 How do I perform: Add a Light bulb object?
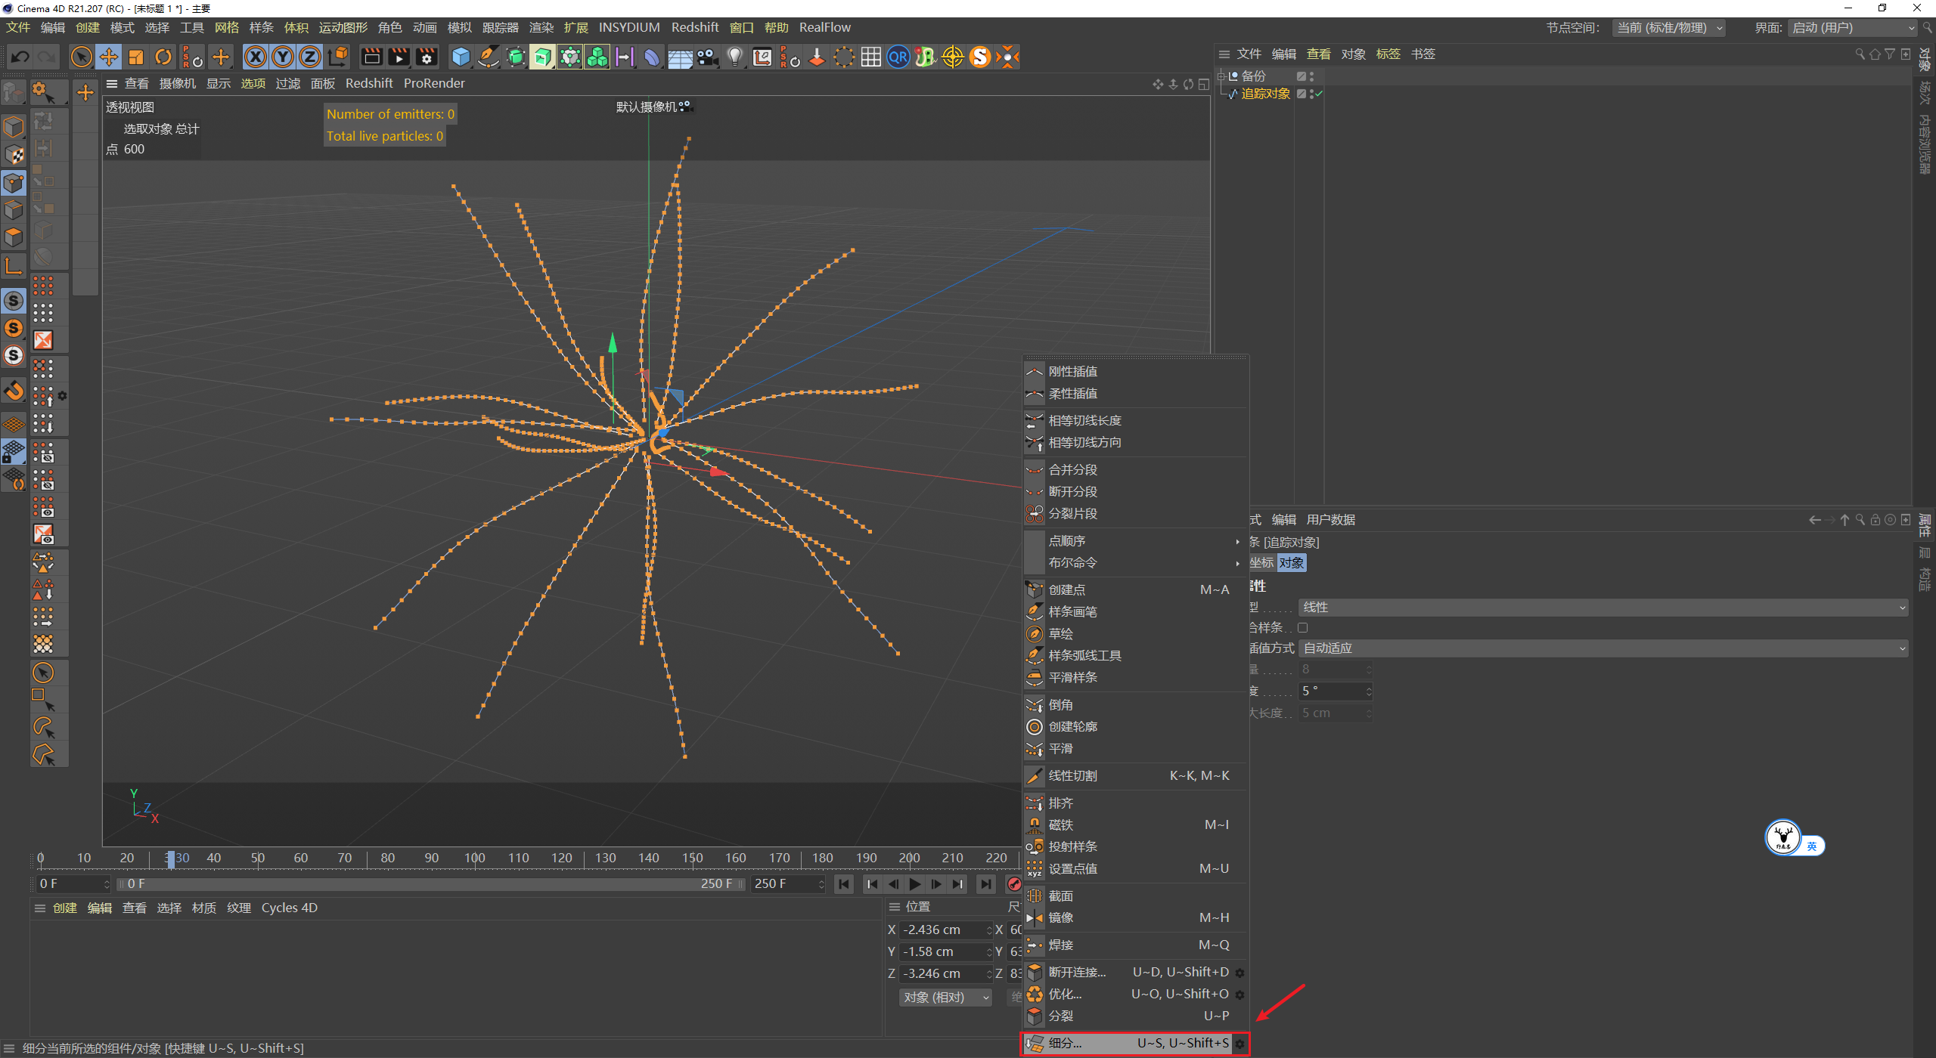[x=735, y=57]
